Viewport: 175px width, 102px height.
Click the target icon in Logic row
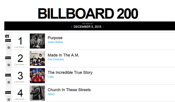pos(9,82)
